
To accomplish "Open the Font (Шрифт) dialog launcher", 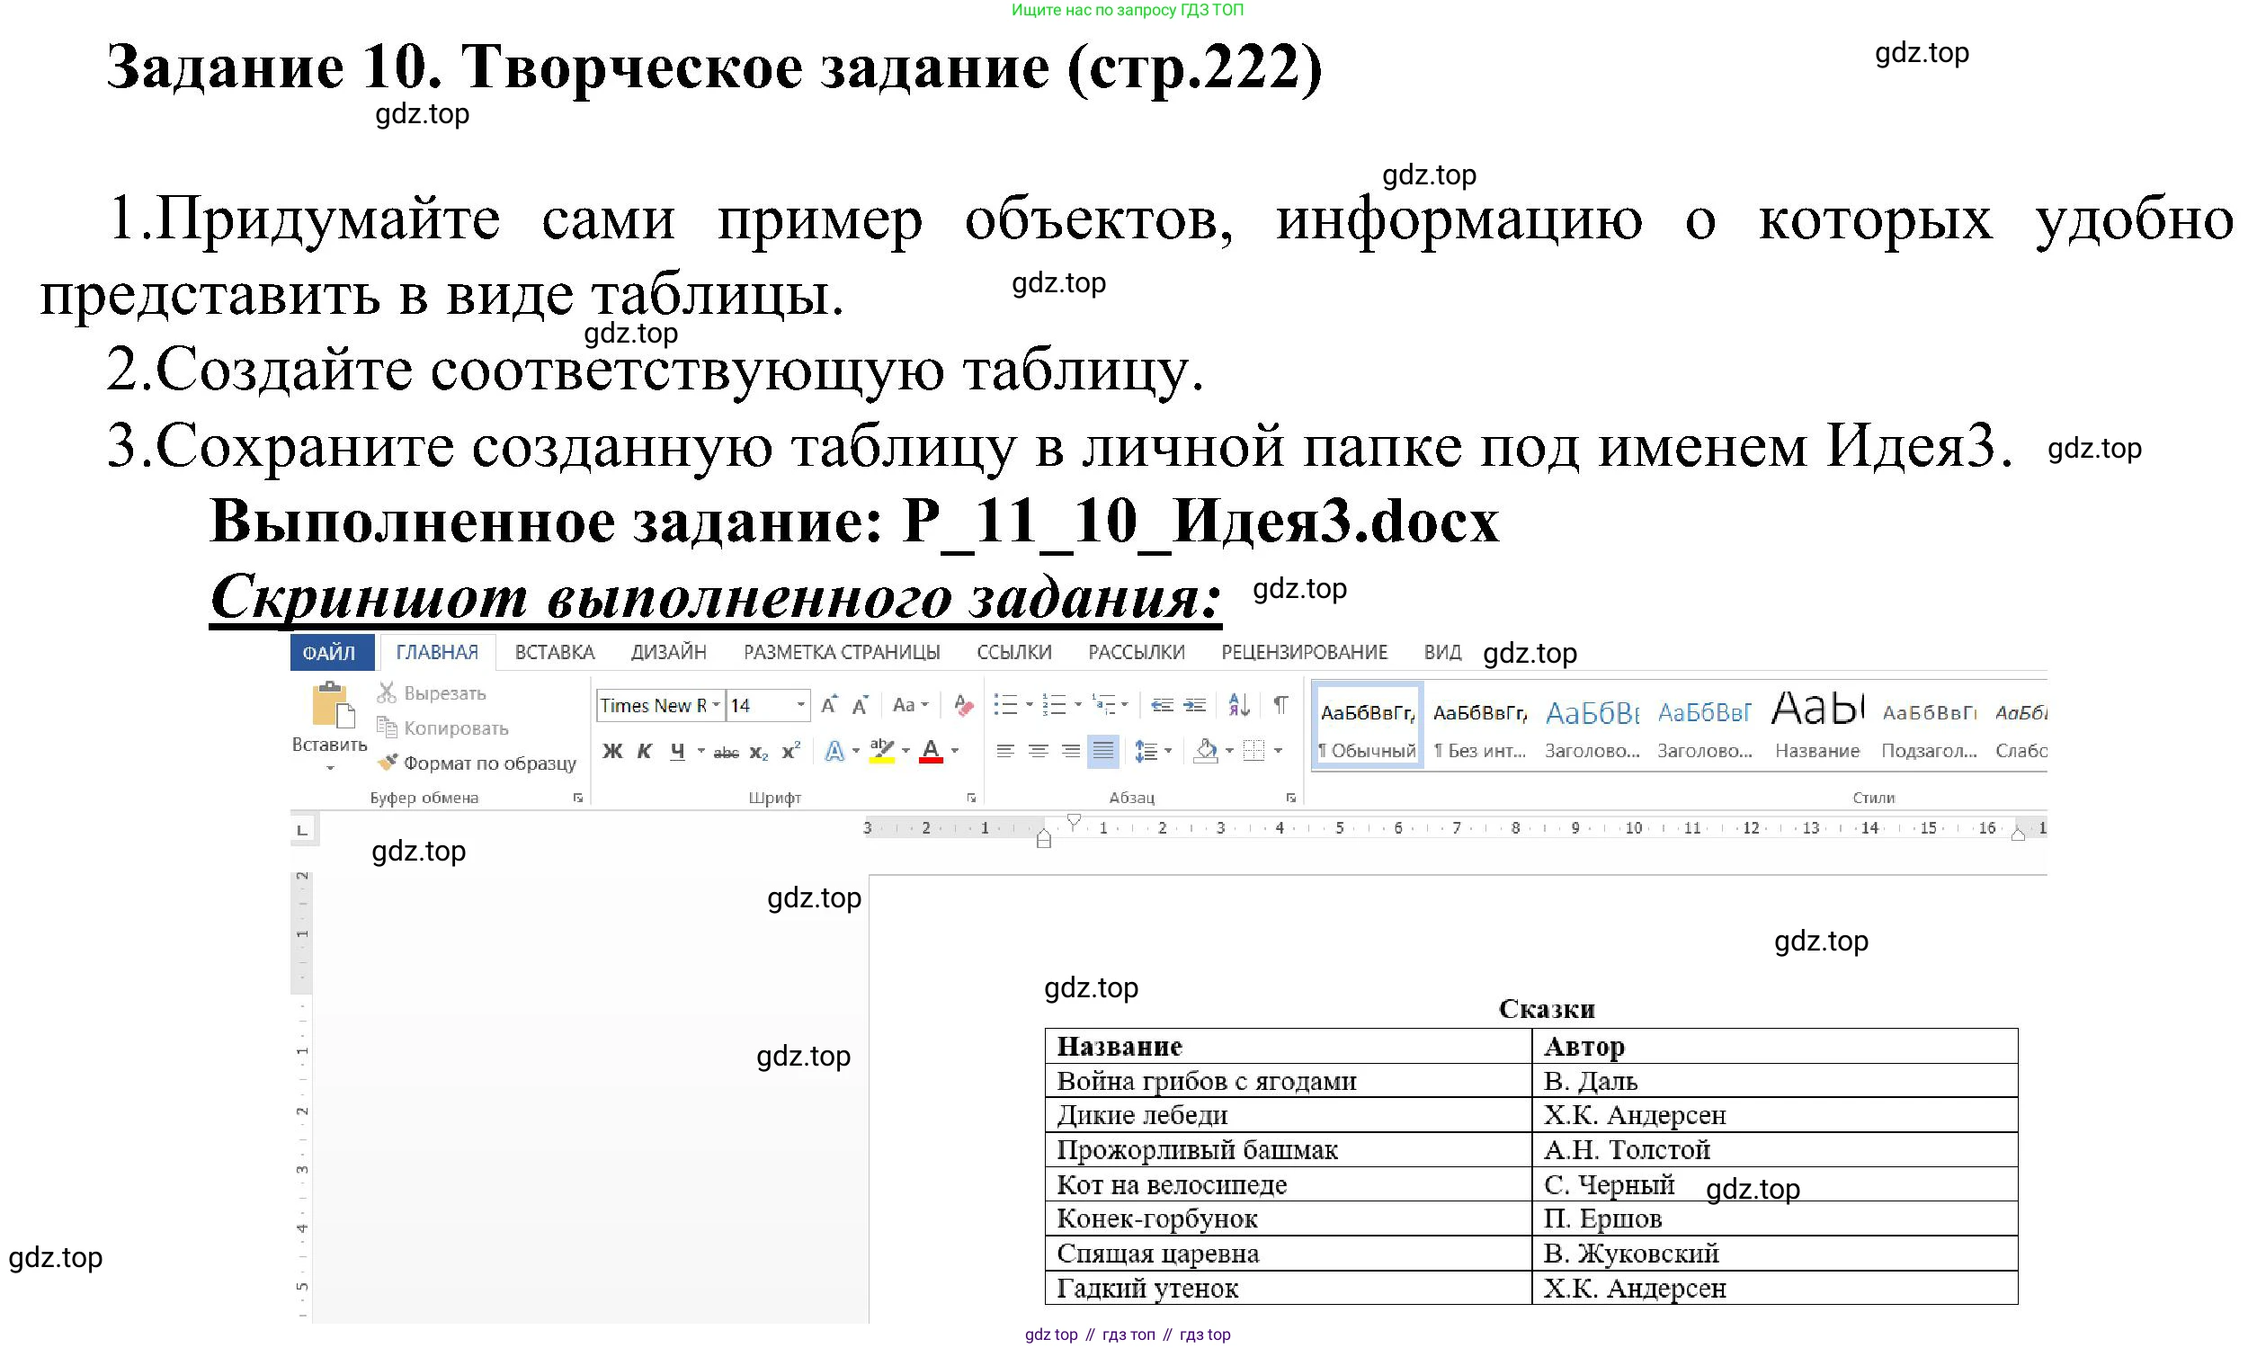I will [x=971, y=799].
